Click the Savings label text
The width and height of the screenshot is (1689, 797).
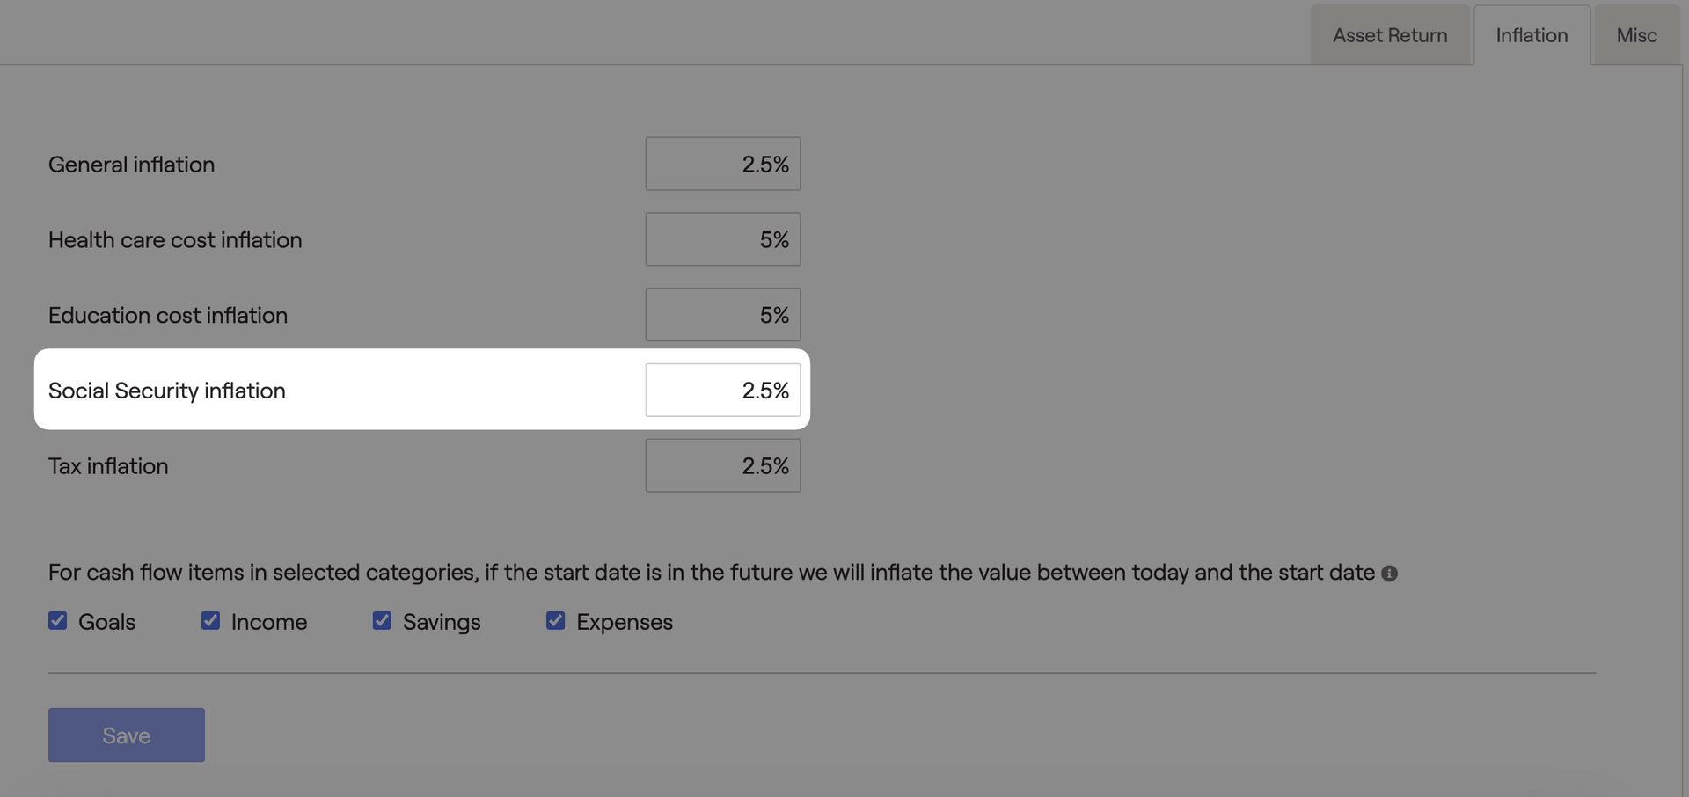pyautogui.click(x=442, y=622)
